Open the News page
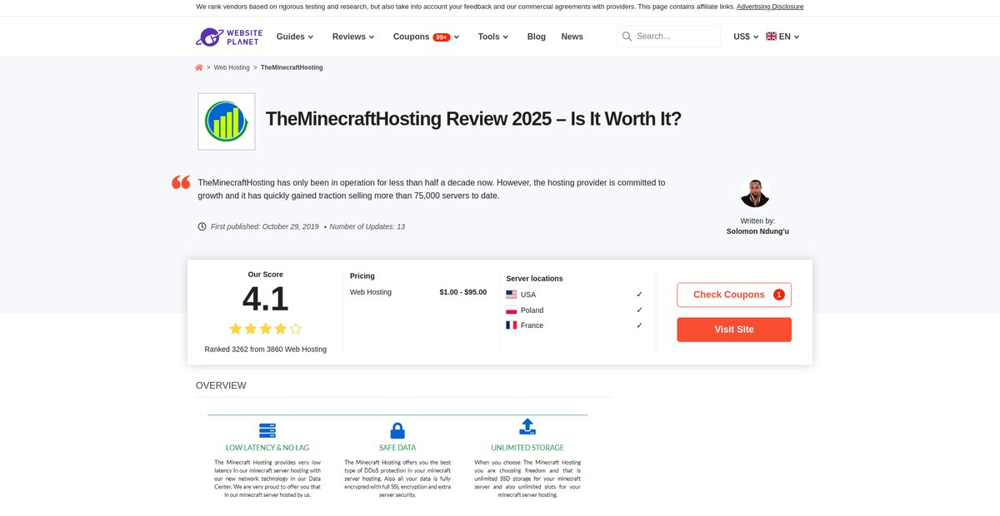This screenshot has height=516, width=1000. (x=572, y=37)
